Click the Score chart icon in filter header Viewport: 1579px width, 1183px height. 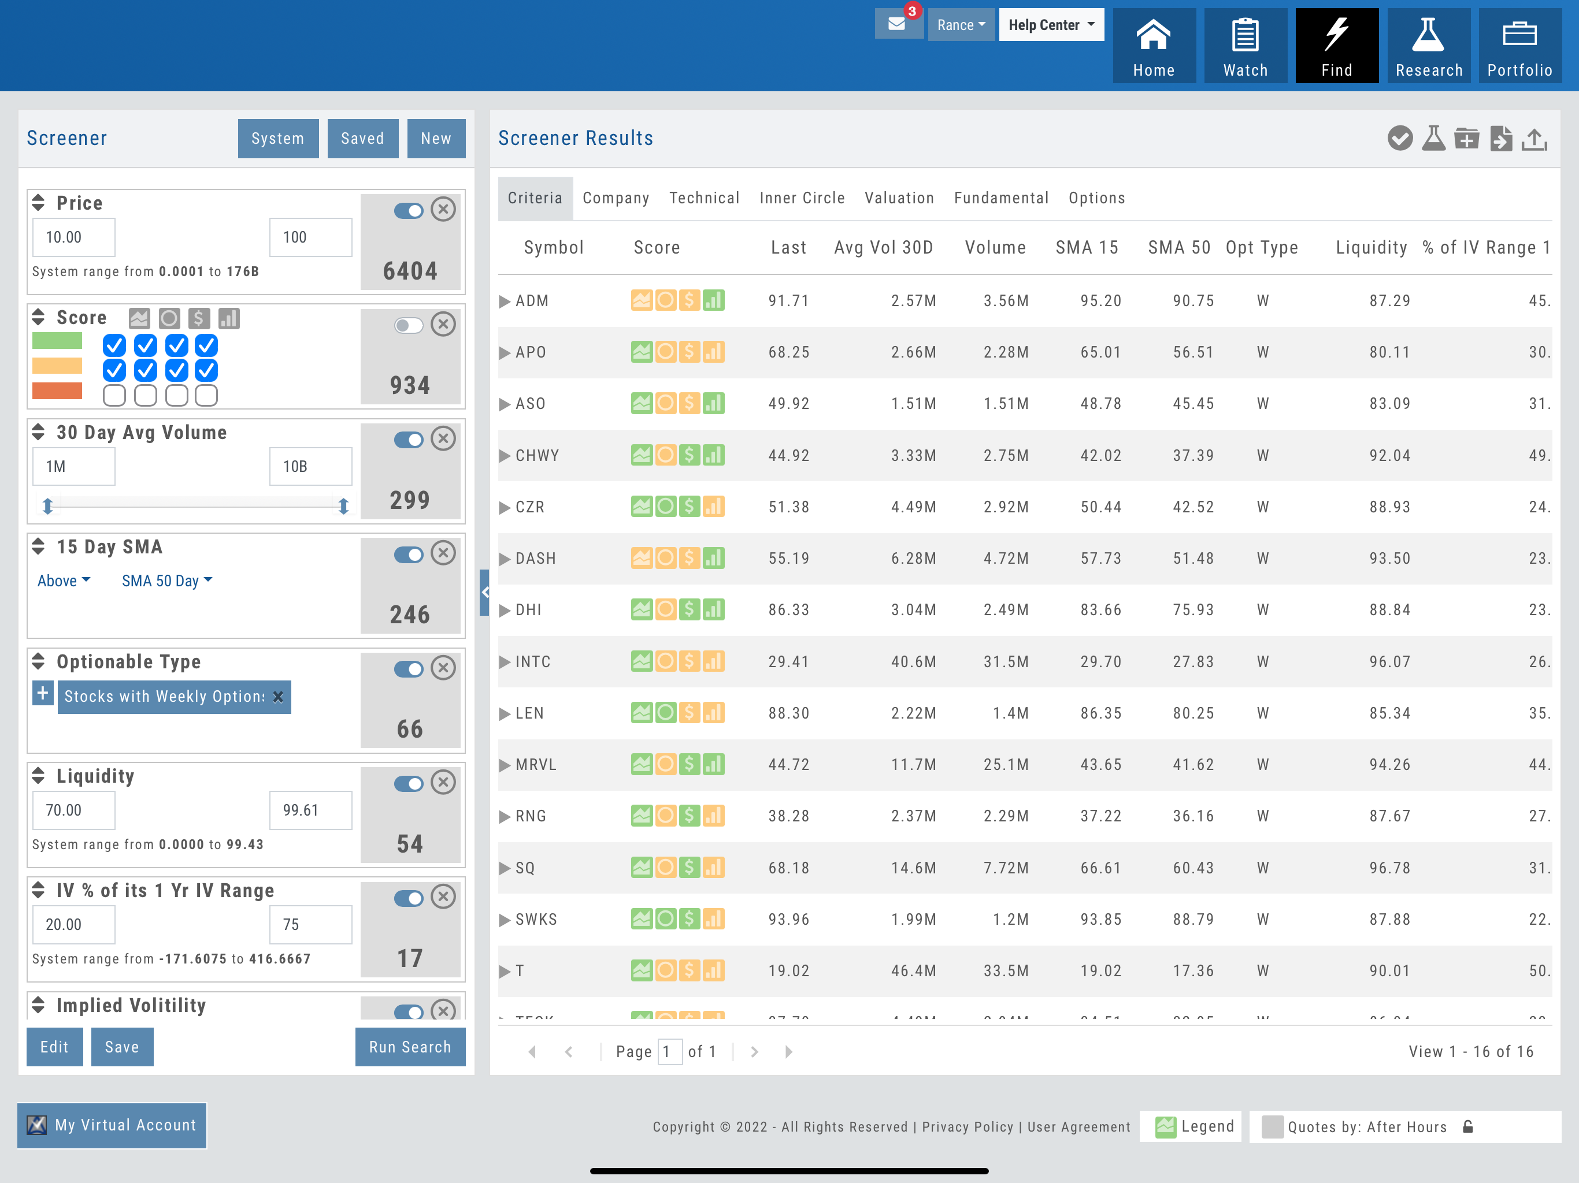139,318
